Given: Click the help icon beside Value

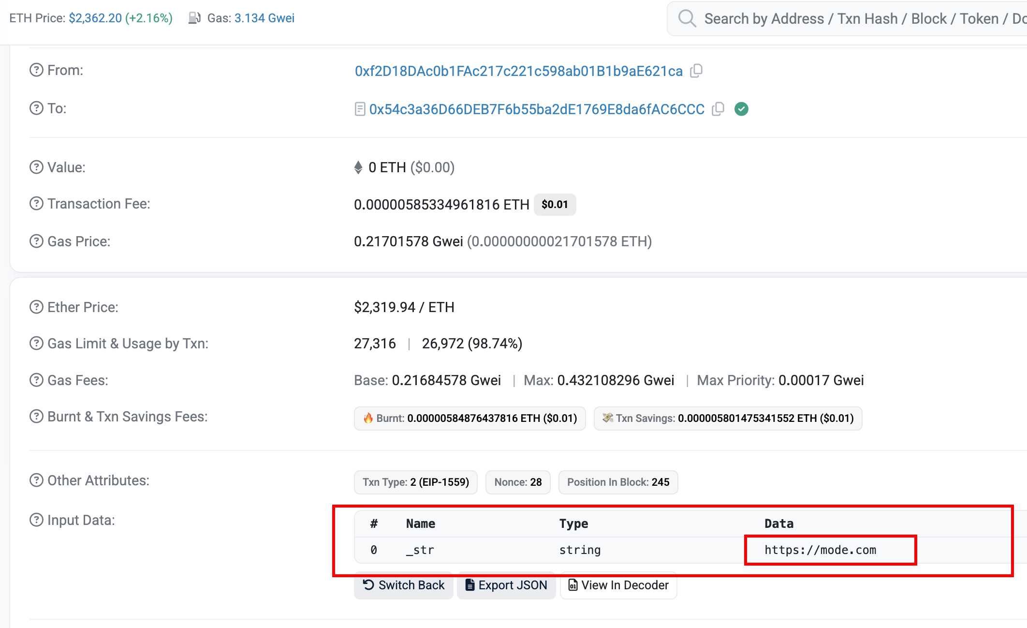Looking at the screenshot, I should [36, 167].
